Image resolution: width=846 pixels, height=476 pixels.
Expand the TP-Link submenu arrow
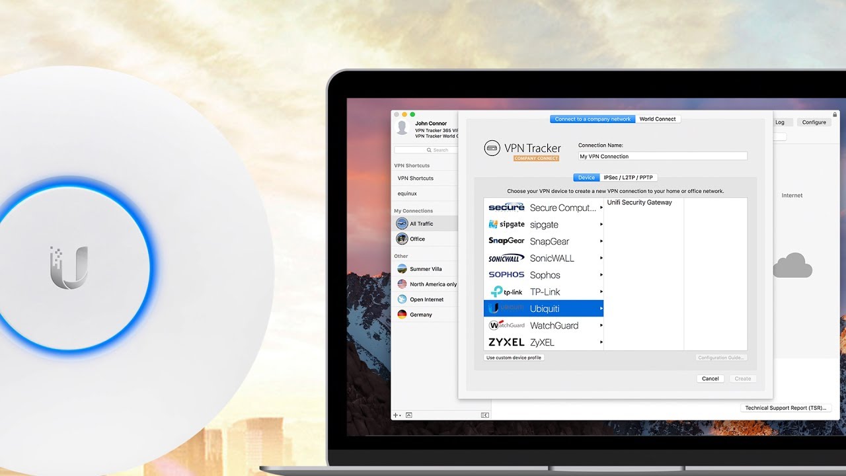[601, 292]
